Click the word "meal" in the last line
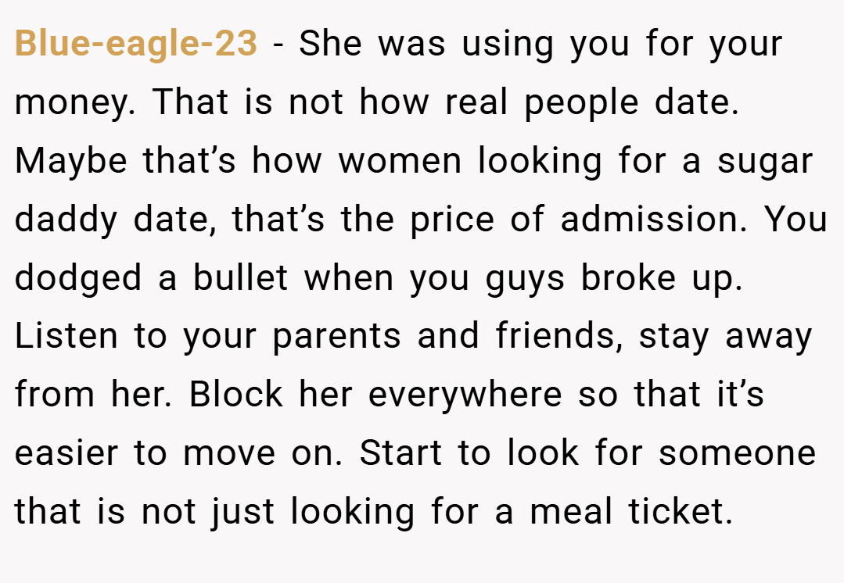Image resolution: width=844 pixels, height=583 pixels. pyautogui.click(x=571, y=511)
